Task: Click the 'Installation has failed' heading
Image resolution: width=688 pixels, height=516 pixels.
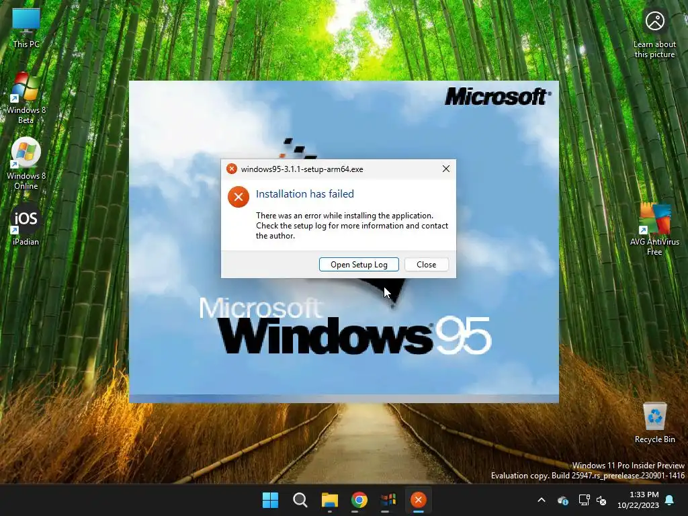Action: pyautogui.click(x=305, y=194)
